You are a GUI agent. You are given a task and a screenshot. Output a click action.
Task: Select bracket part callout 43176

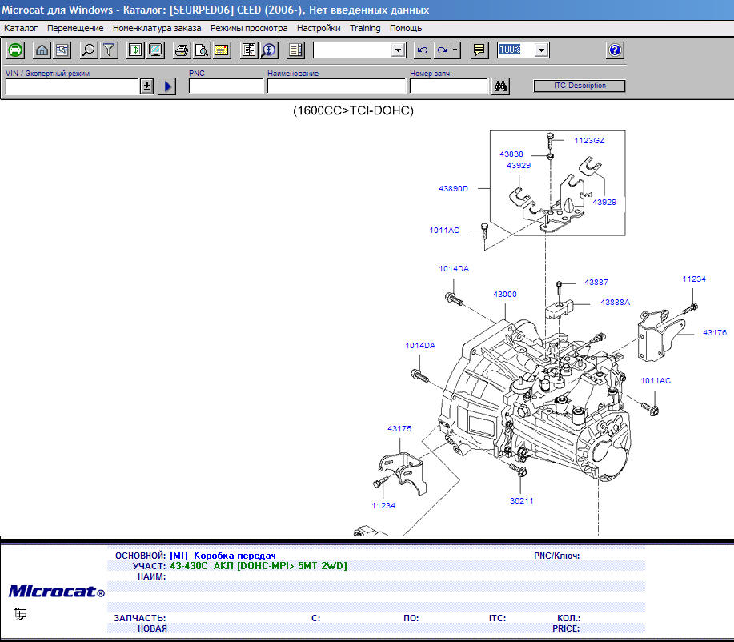click(715, 333)
